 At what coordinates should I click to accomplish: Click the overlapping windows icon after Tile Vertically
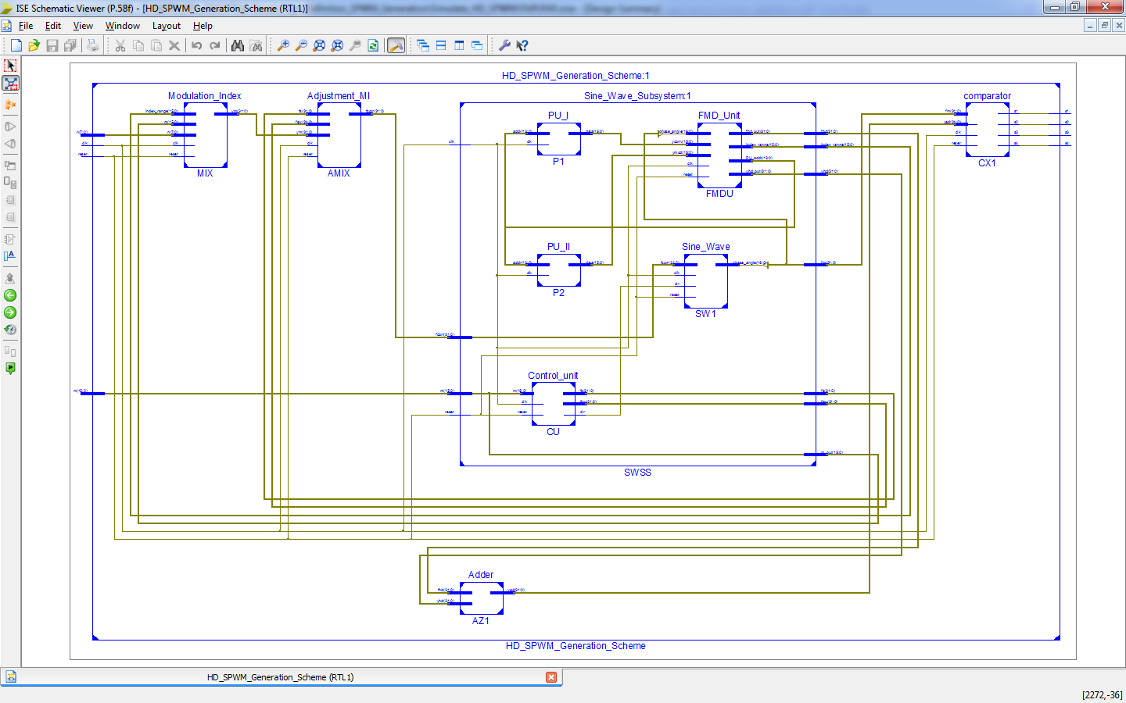pyautogui.click(x=477, y=45)
